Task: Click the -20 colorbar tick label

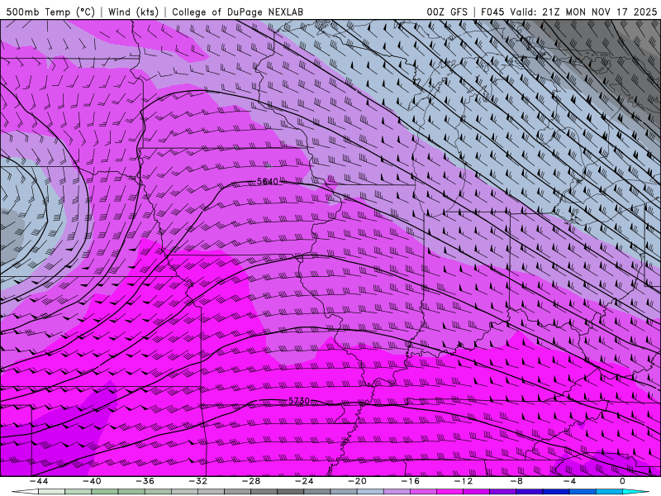Action: pos(358,481)
